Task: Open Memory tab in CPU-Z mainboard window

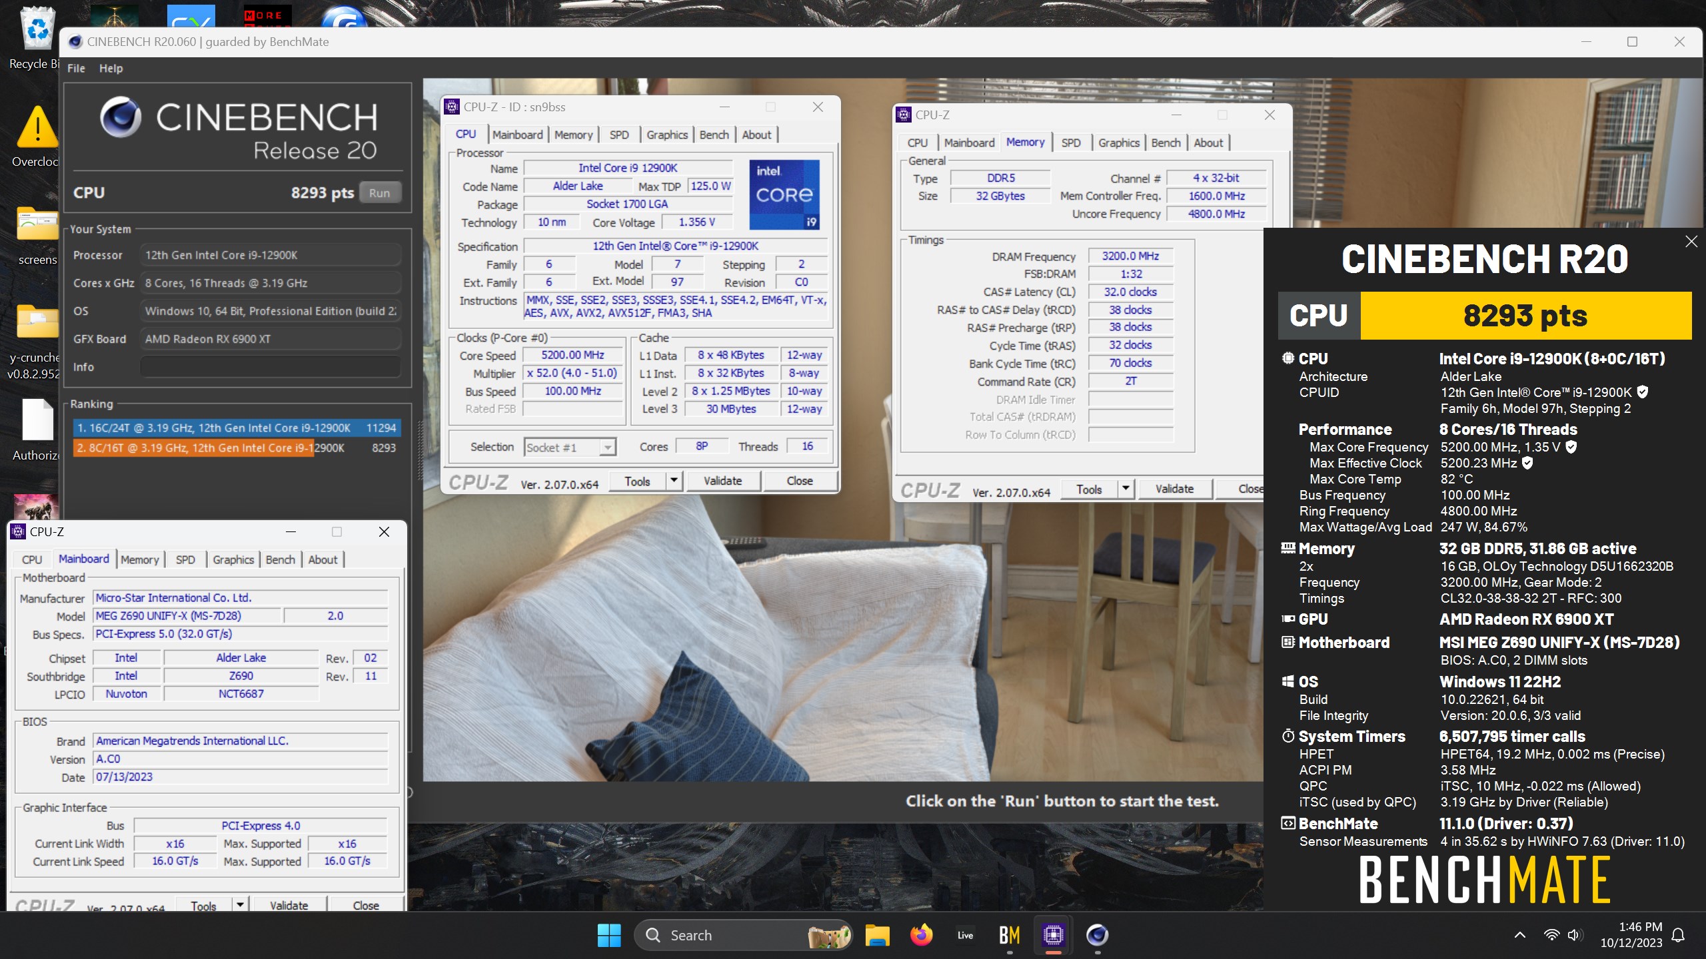Action: (139, 559)
